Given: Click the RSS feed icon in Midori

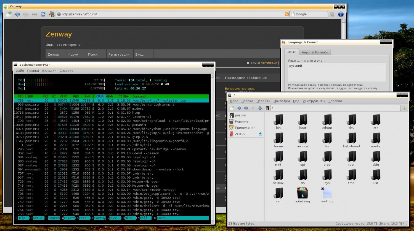Looking at the screenshot, I should pyautogui.click(x=287, y=14).
